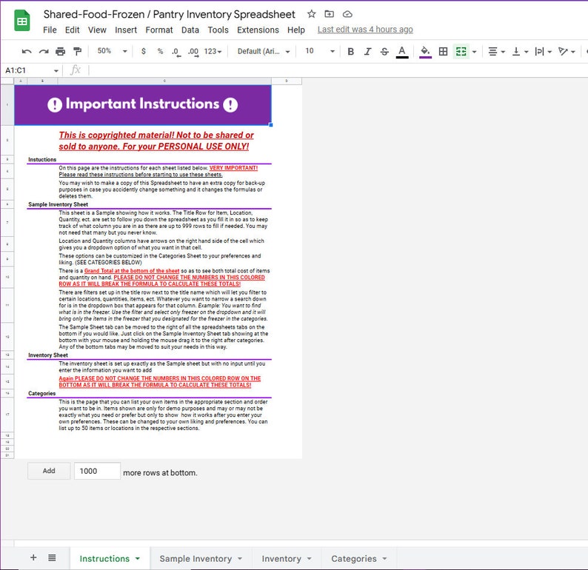588x570 pixels.
Task: Click the formula bar
Action: click(x=338, y=70)
